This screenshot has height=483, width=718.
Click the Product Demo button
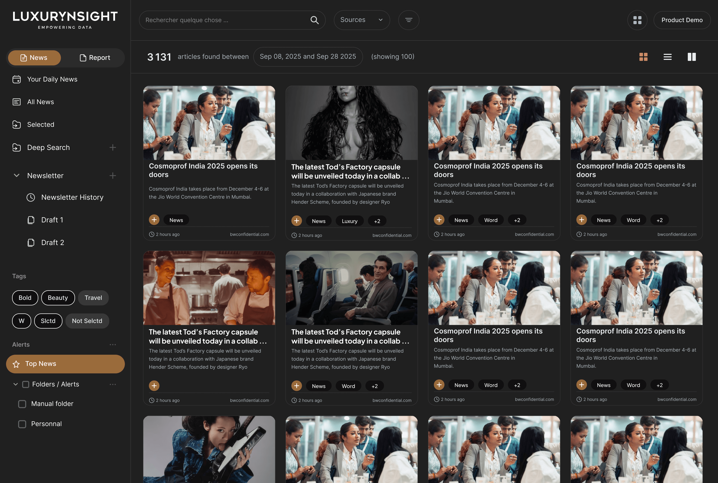pyautogui.click(x=682, y=20)
